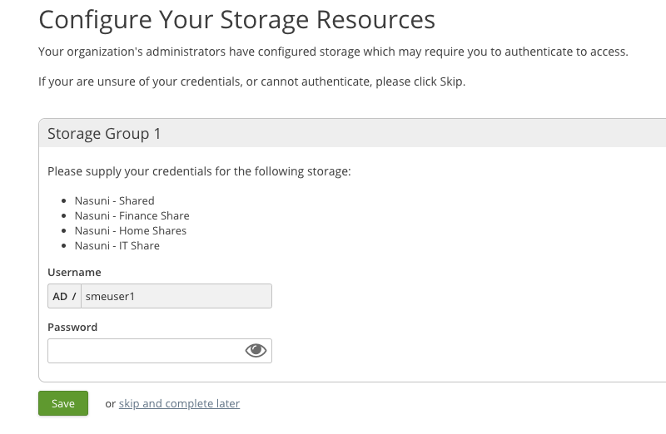
Task: Click the bullet before 'Nasuni - Shared'
Action: pyautogui.click(x=65, y=201)
